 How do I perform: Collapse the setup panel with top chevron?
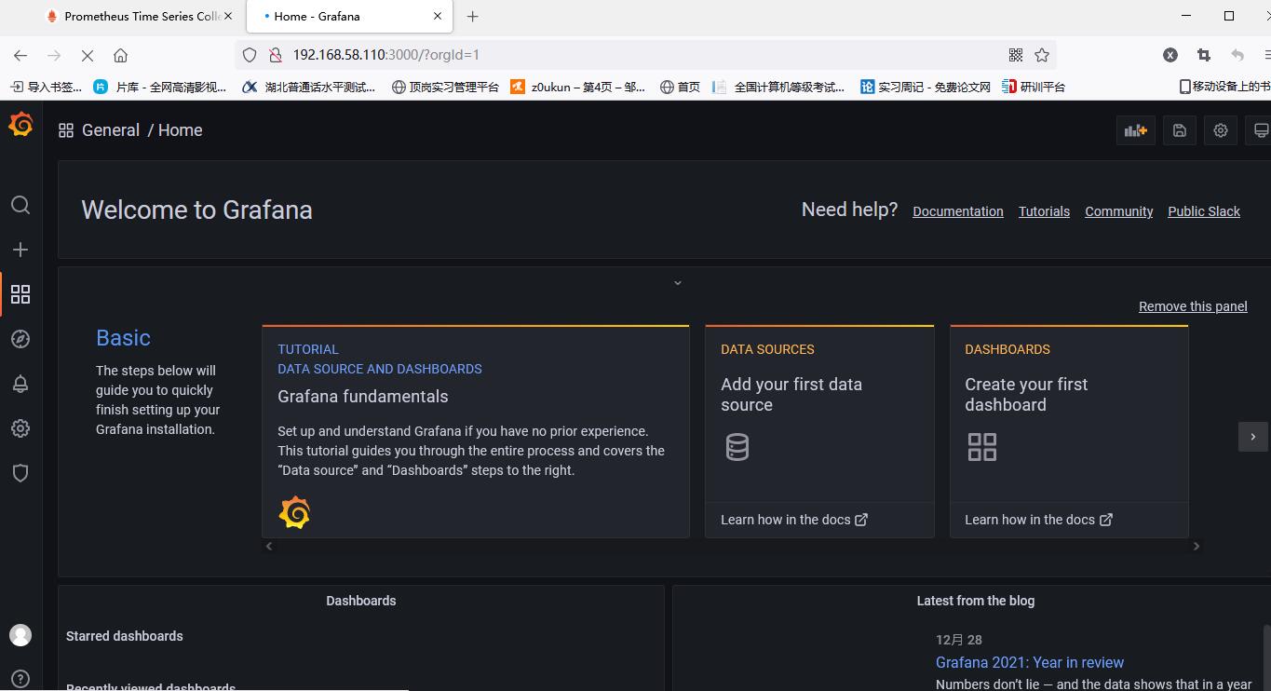point(678,282)
